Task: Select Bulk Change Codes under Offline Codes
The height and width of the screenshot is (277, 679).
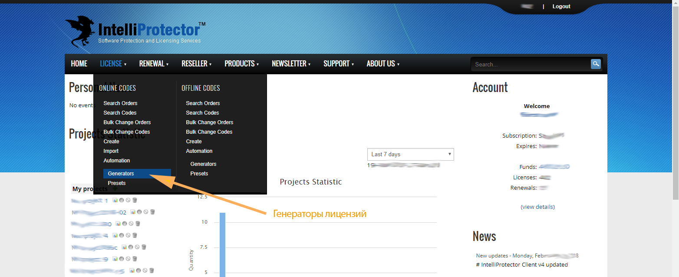Action: point(209,132)
